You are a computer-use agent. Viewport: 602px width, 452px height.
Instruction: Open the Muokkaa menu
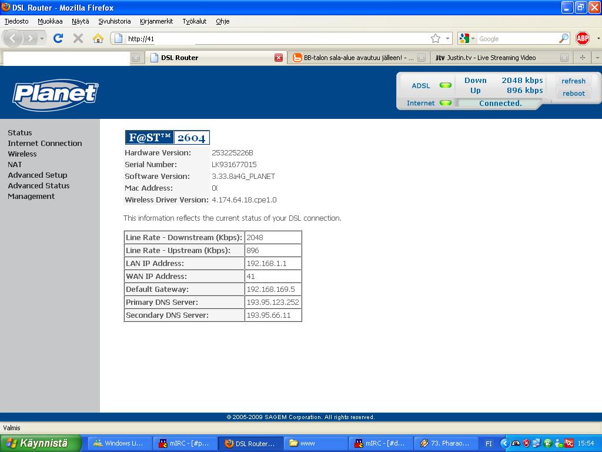click(50, 21)
